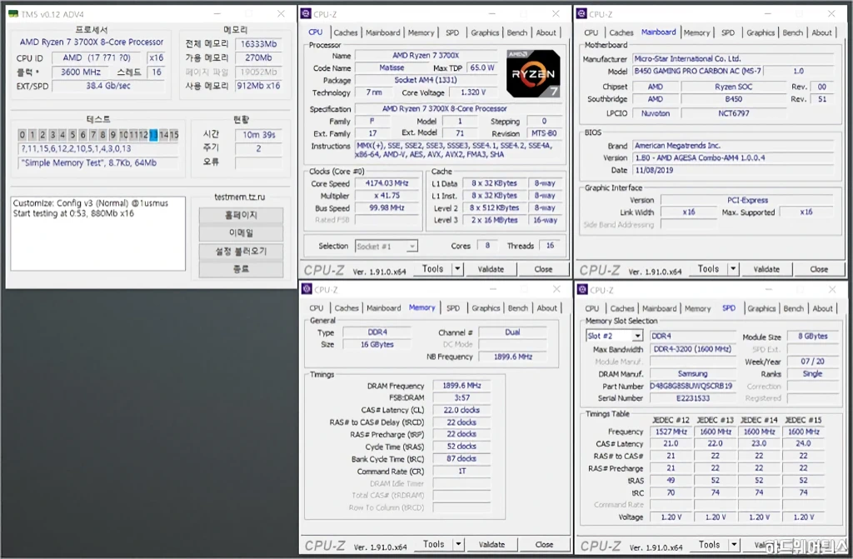Click the DRAM Frequency 1899.6 MHz field
853x559 pixels.
click(x=461, y=386)
